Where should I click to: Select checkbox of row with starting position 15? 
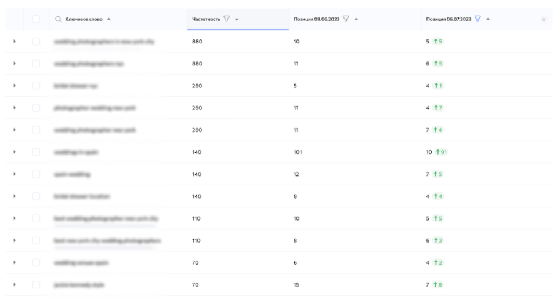point(37,285)
